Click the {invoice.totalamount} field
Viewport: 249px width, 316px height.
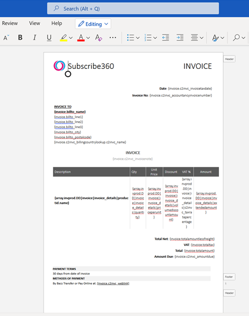pyautogui.click(x=200, y=250)
